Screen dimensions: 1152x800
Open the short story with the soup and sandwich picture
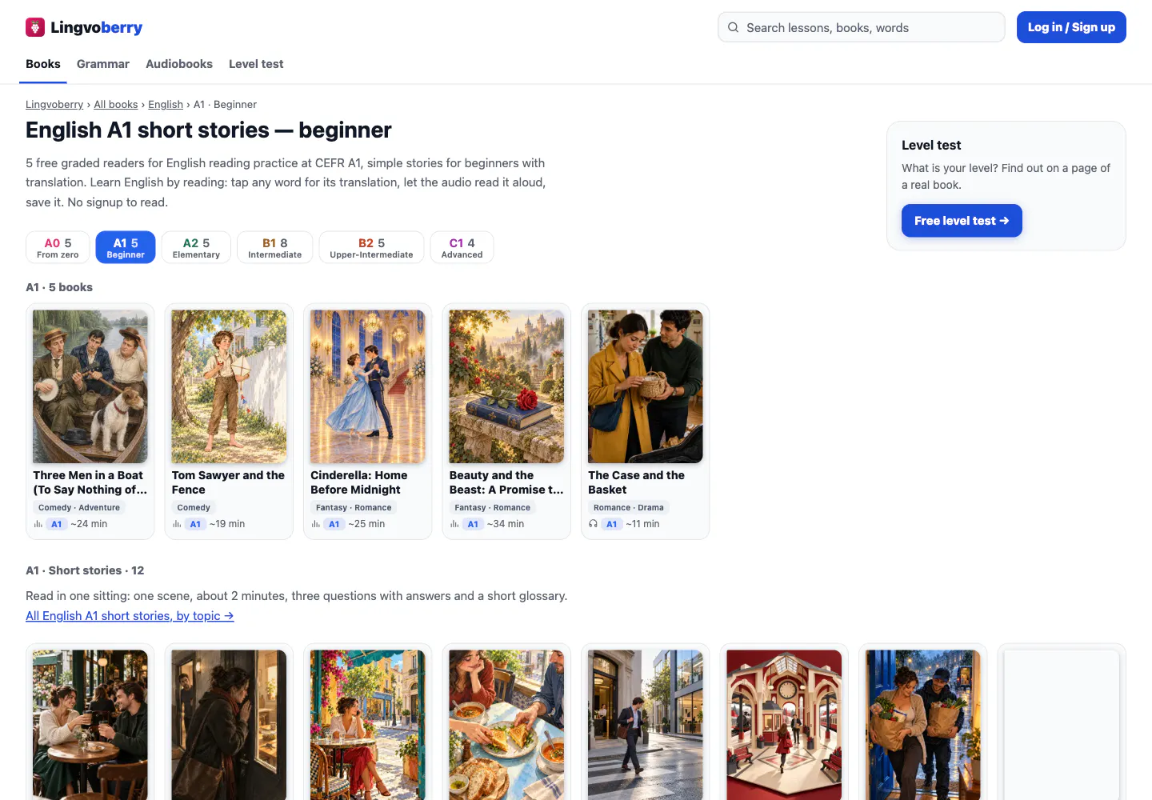[506, 725]
